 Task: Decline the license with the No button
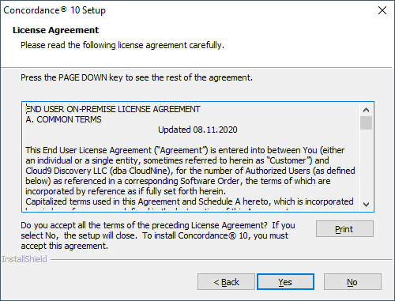click(352, 282)
